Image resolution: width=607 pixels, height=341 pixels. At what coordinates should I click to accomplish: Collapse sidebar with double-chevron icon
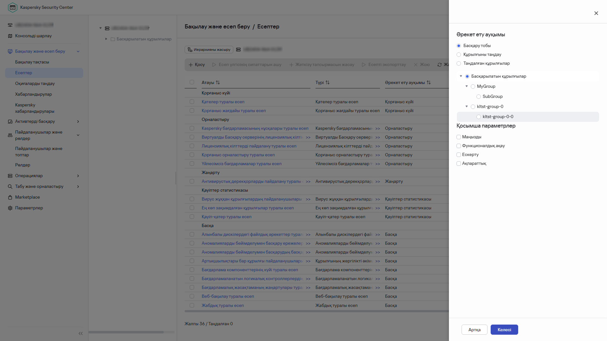pos(81,333)
